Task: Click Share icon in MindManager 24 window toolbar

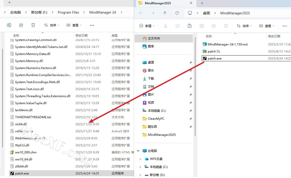Action: coord(21,25)
